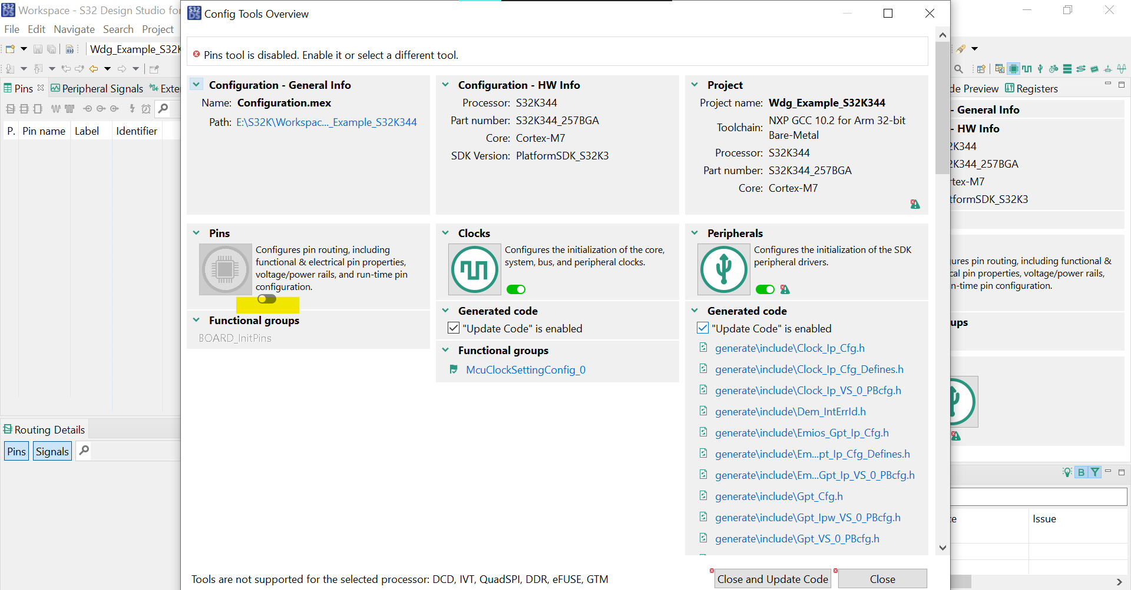The height and width of the screenshot is (590, 1131).
Task: Click the Peripherals green USB logo thumbnail
Action: coord(723,269)
